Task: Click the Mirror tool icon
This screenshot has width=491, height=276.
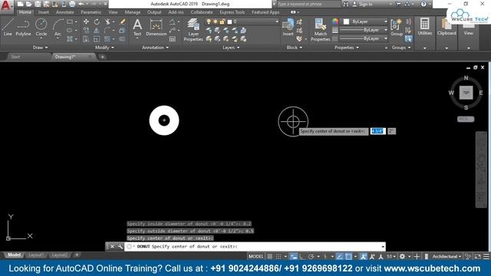Action: 97,31
